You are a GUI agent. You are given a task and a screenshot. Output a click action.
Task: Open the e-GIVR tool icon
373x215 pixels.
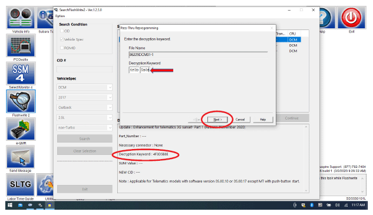tap(21, 129)
